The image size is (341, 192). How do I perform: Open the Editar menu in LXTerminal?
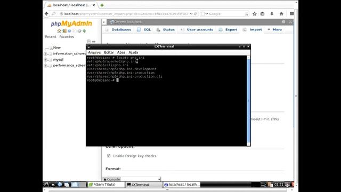tap(109, 52)
